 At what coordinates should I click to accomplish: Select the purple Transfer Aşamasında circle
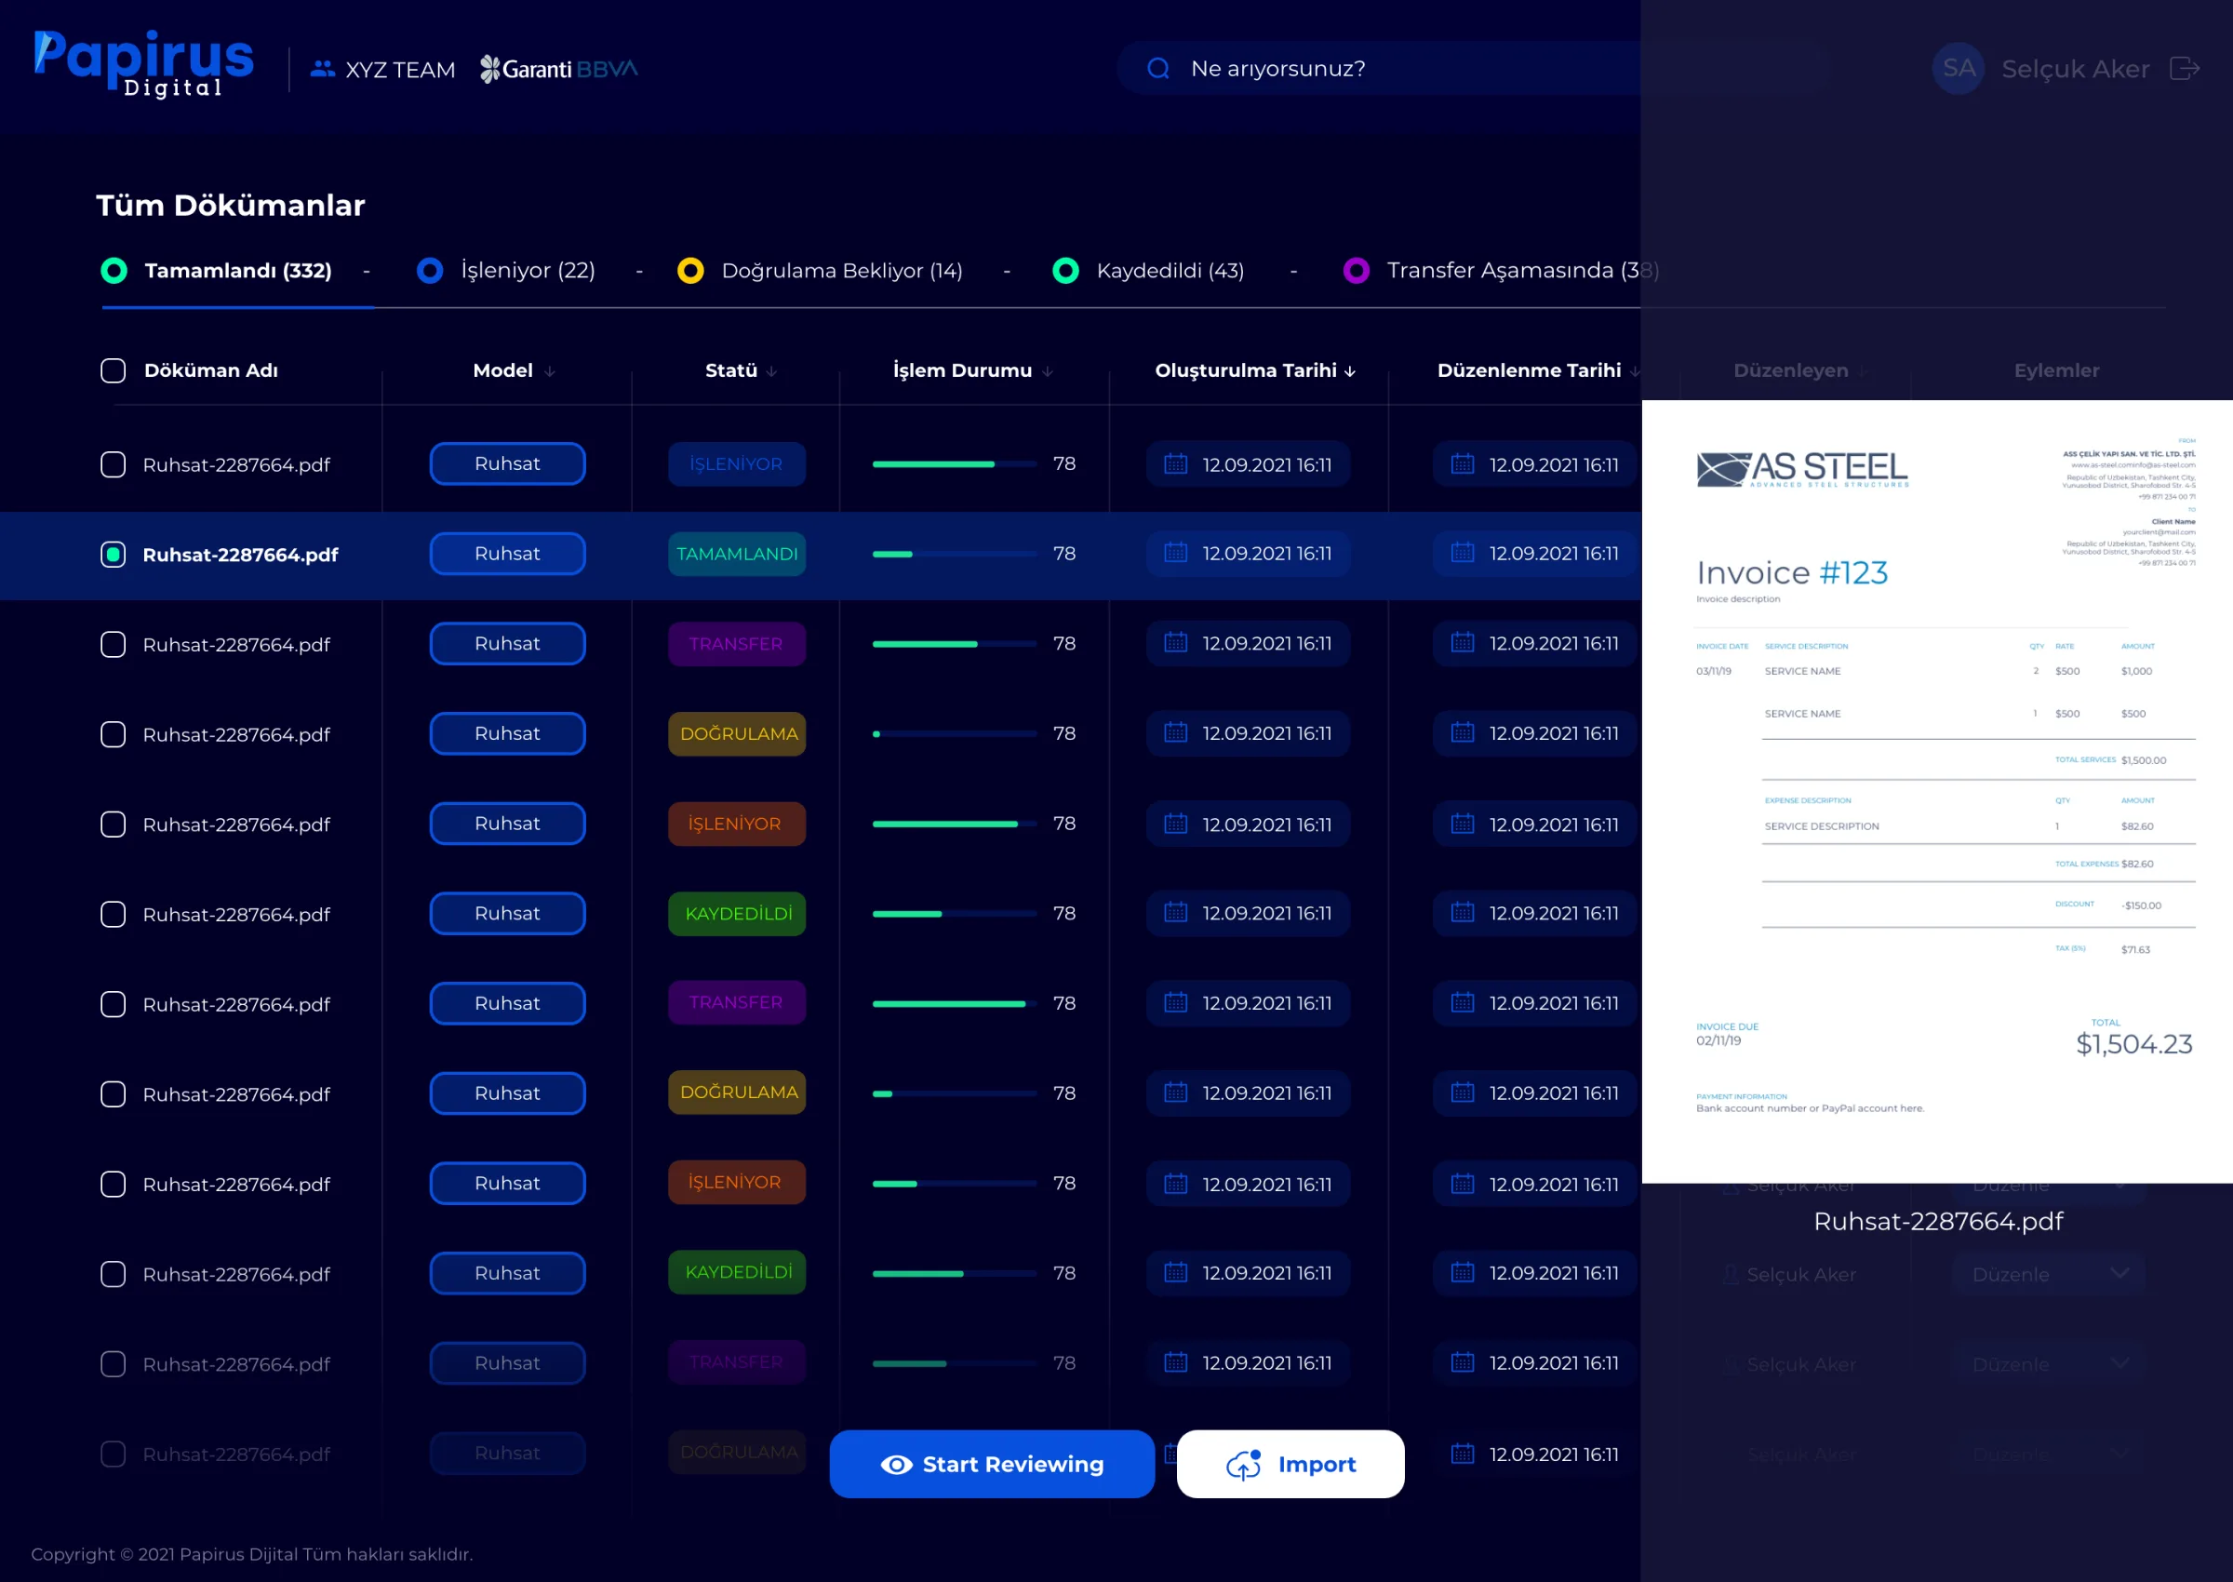coord(1356,270)
